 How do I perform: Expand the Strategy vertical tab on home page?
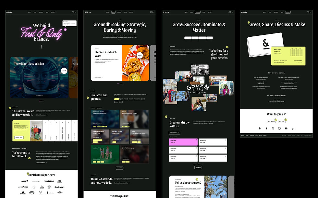click(x=45, y=131)
